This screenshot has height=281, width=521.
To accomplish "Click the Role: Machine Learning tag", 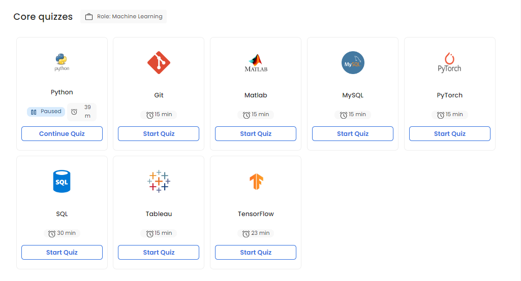I will click(124, 17).
